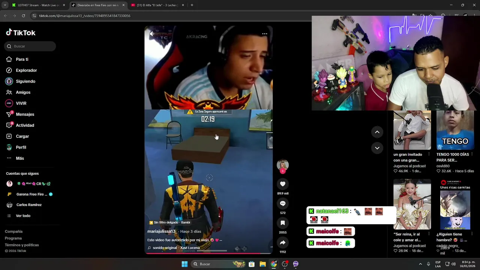Bookmark the video to favorites

click(283, 223)
